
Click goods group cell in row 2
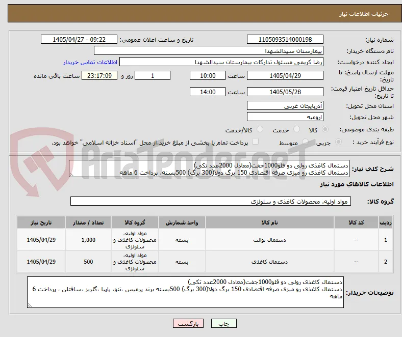coord(135,262)
